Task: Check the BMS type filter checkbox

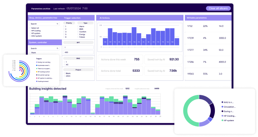Action: (78, 29)
